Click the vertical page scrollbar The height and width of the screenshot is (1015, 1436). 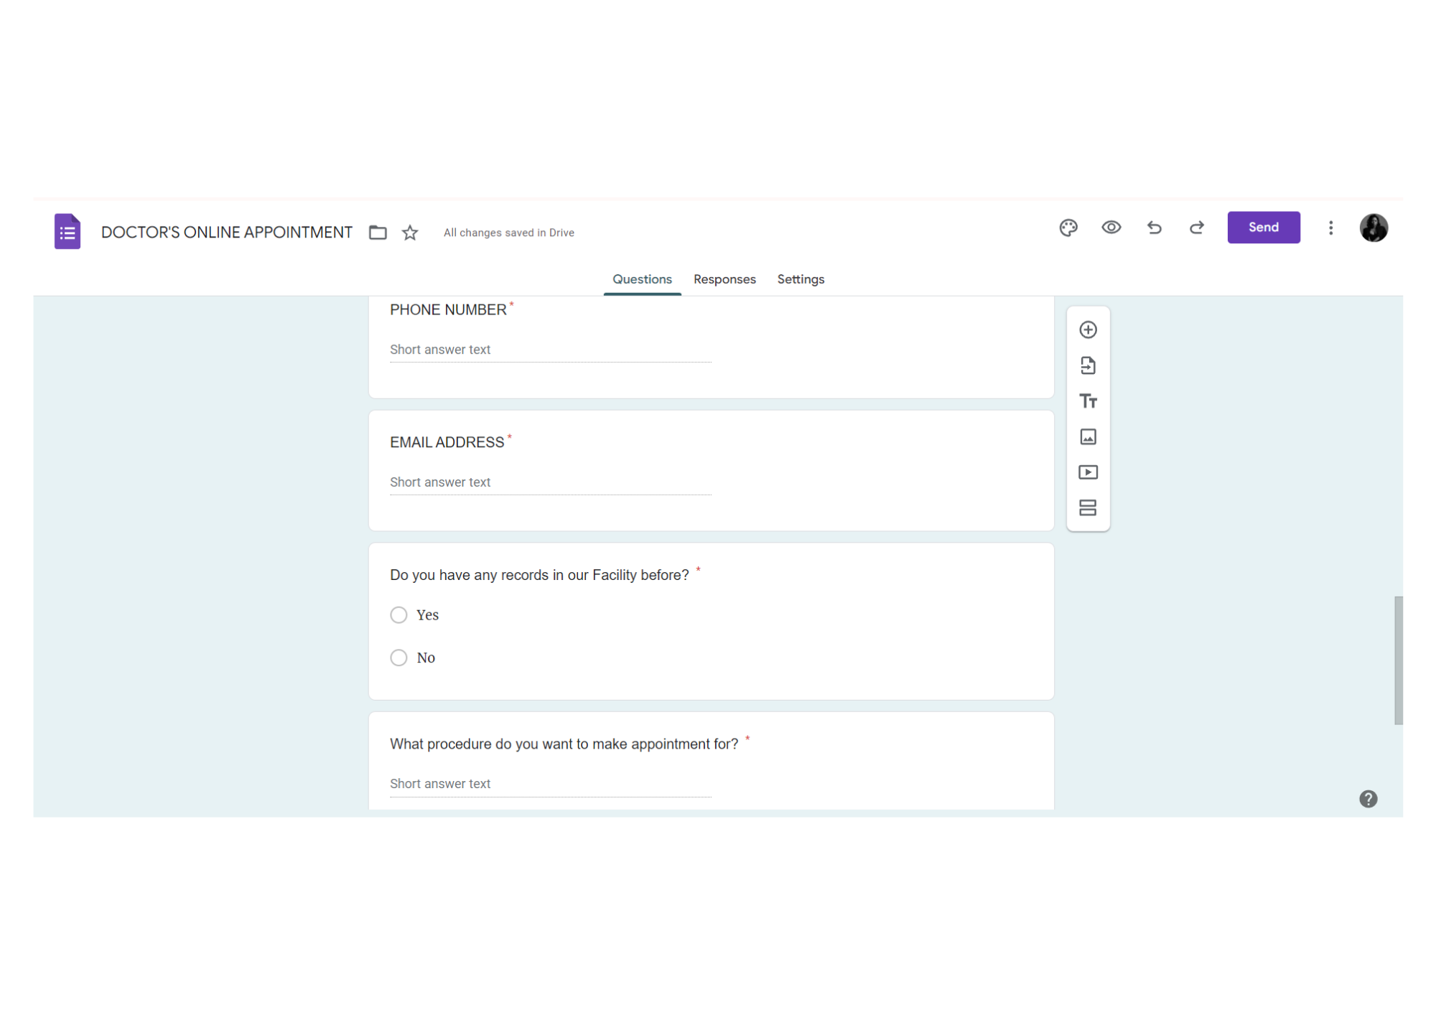1398,660
